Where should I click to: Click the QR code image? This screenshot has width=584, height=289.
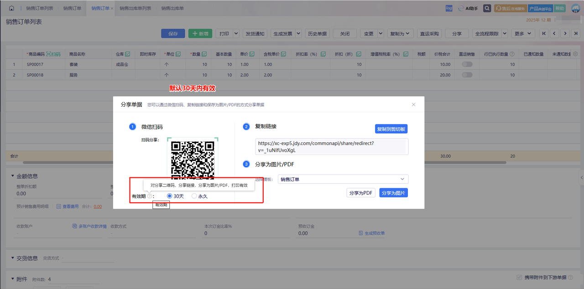tap(193, 160)
